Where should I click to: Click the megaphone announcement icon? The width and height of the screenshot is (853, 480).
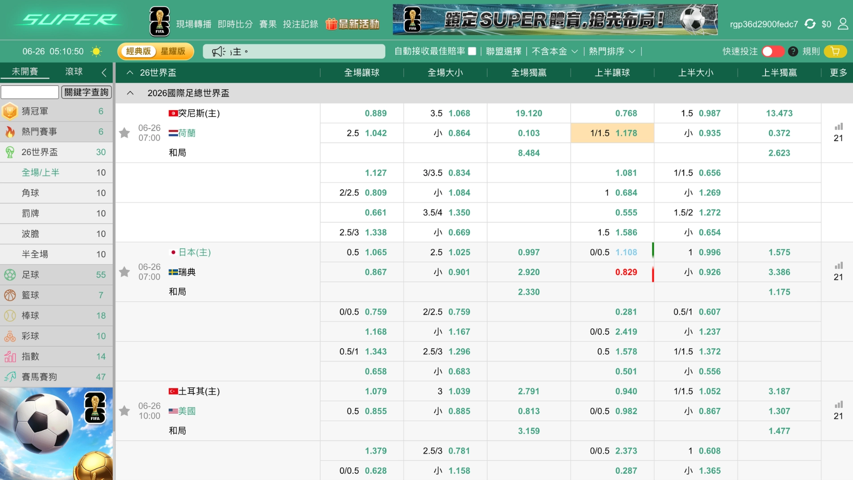(218, 52)
